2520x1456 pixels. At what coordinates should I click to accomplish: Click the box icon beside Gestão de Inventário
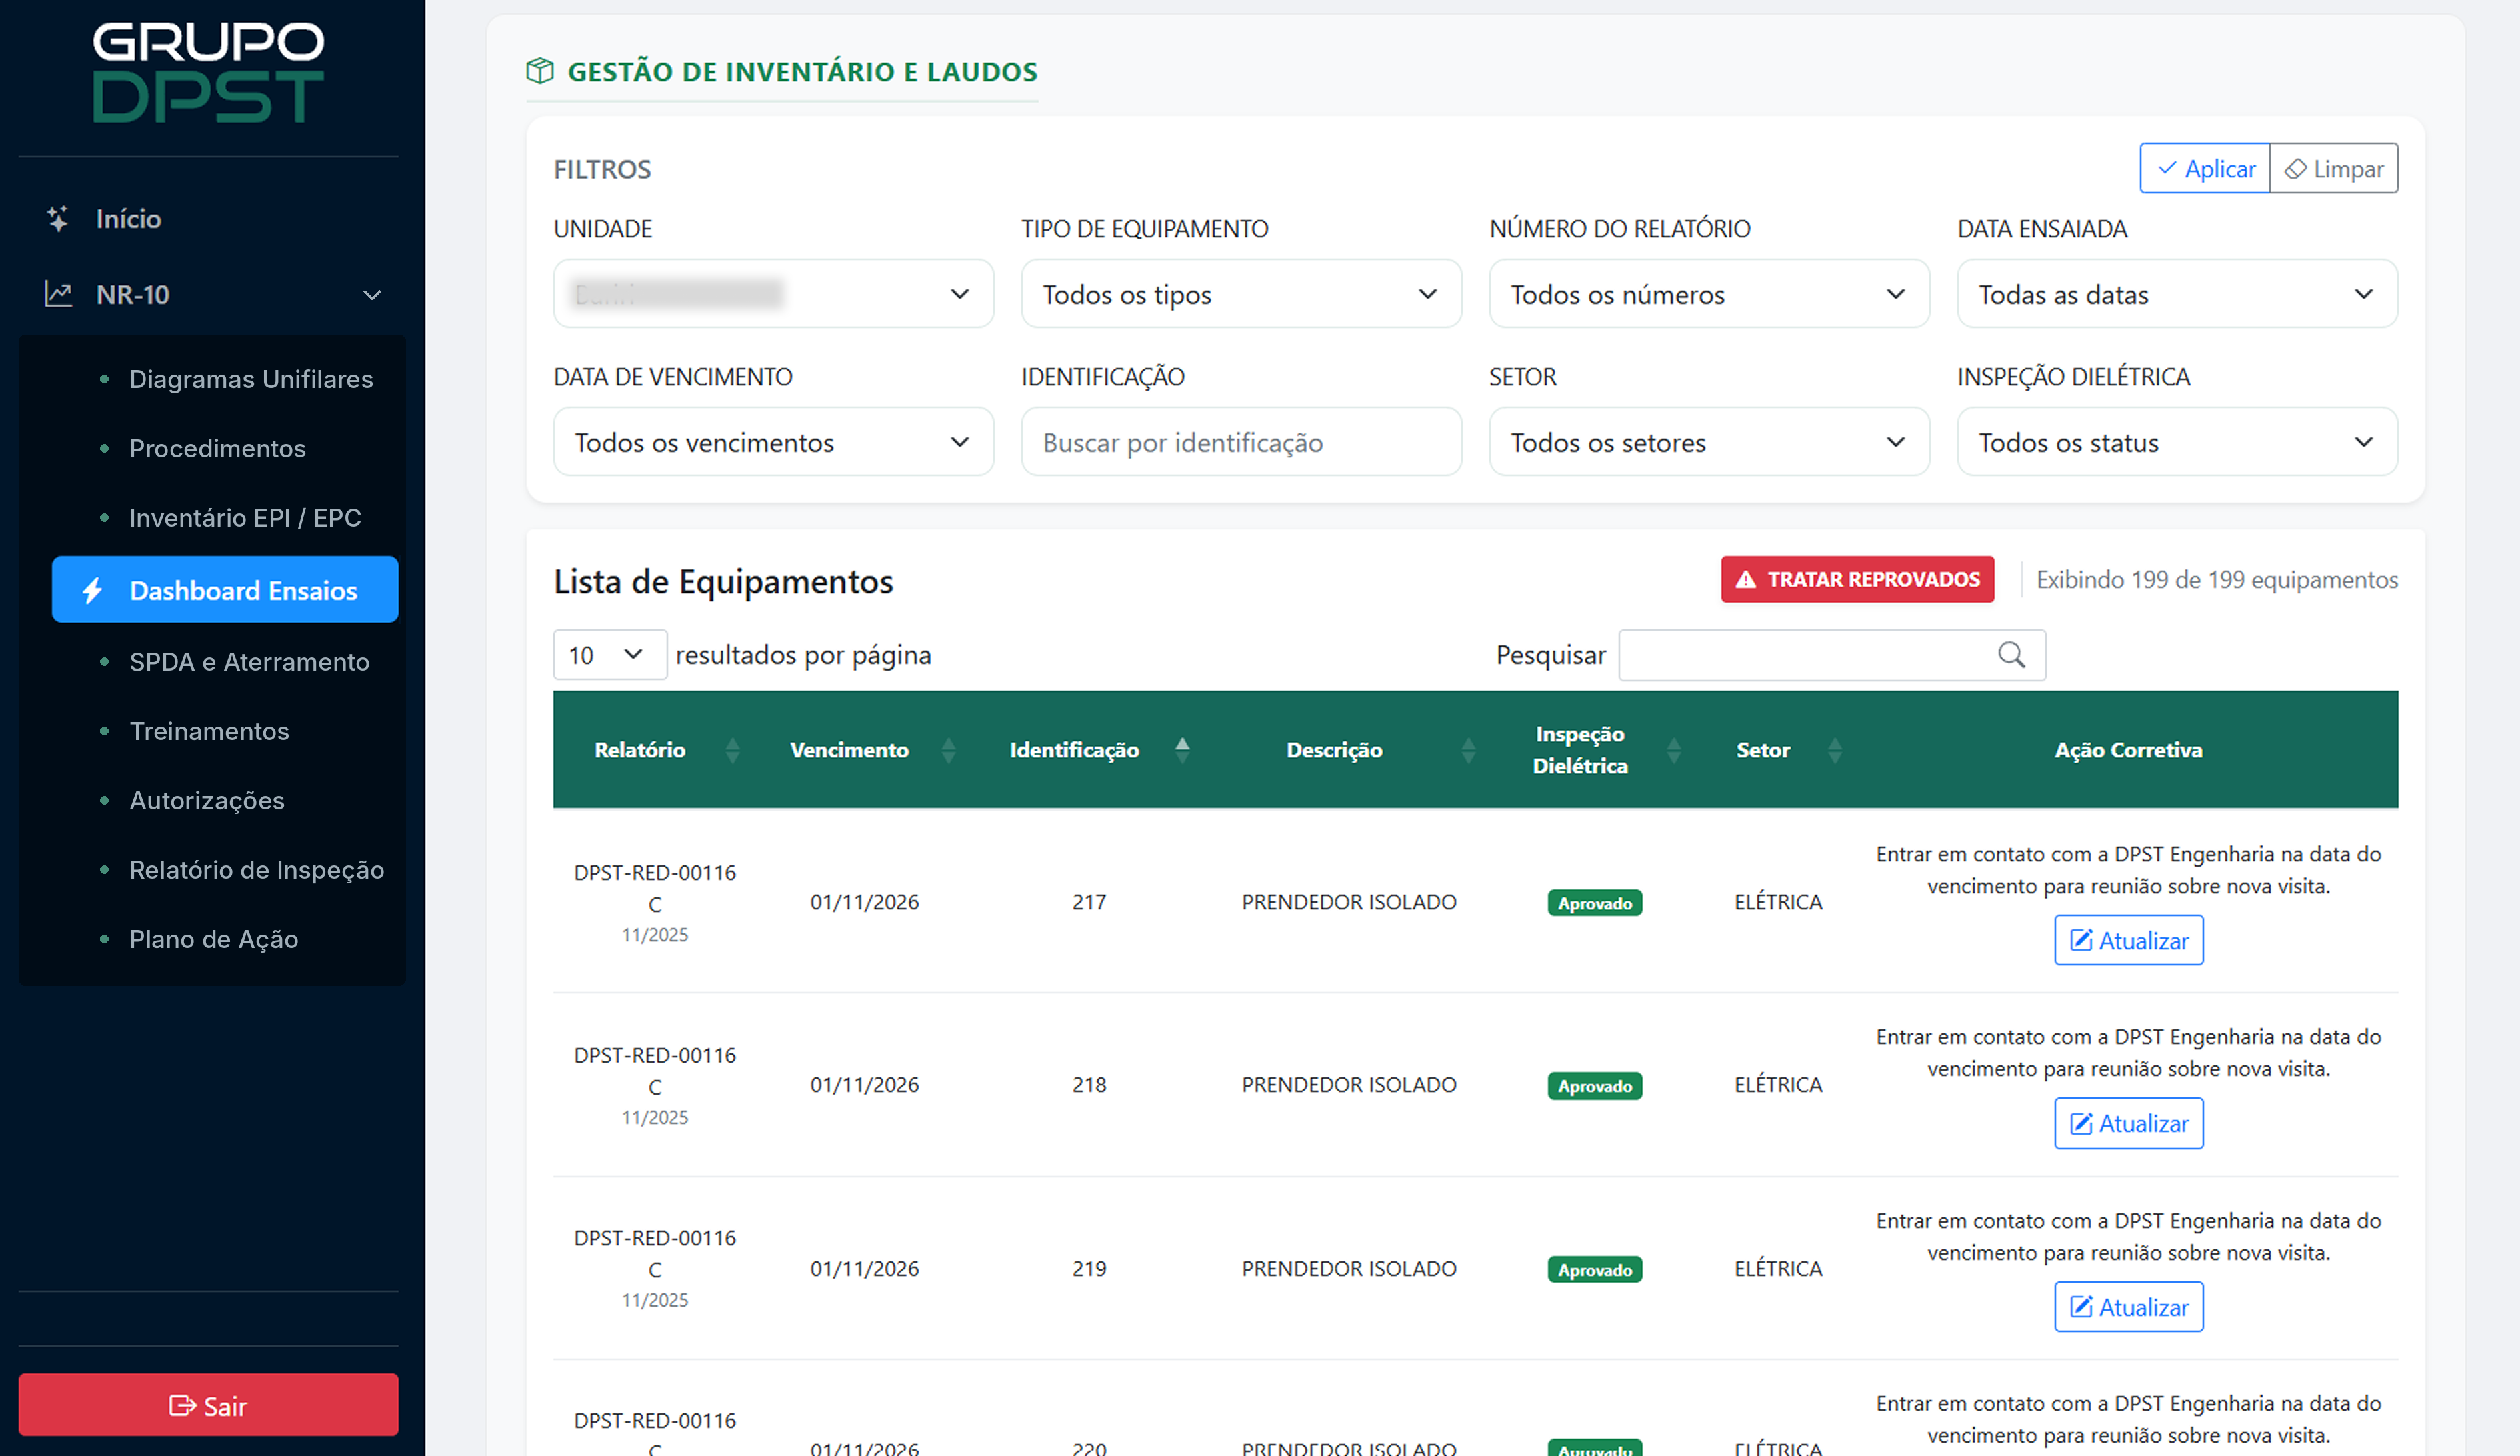click(540, 71)
